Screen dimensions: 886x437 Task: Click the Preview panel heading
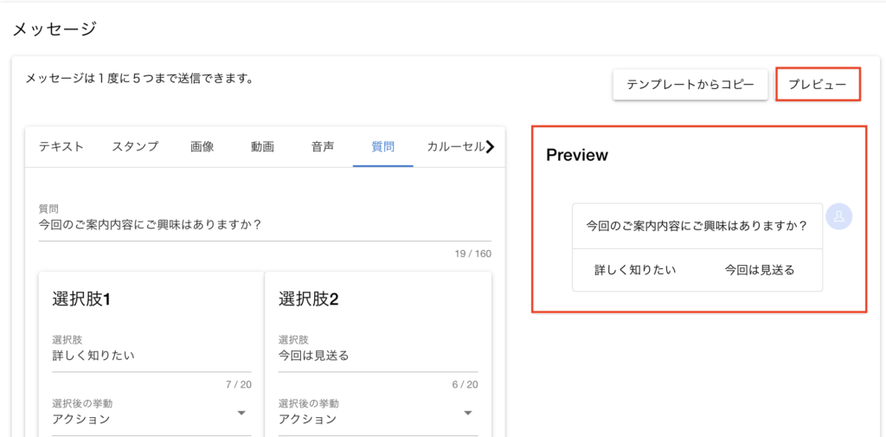coord(577,156)
